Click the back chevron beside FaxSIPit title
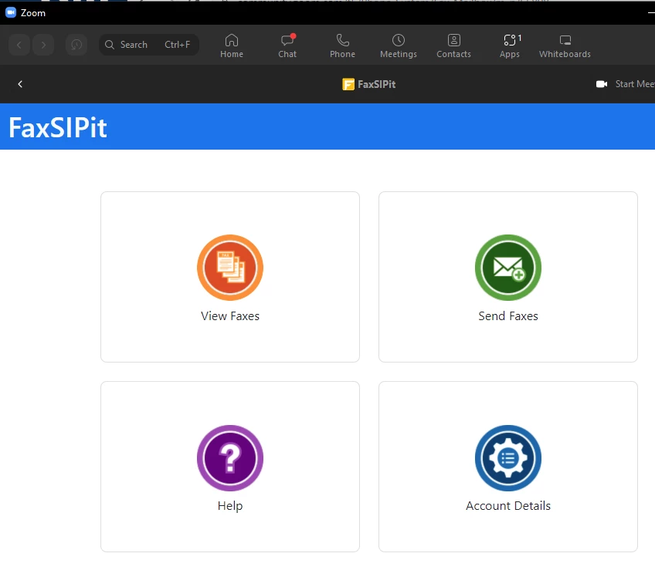This screenshot has height=587, width=655. click(20, 84)
